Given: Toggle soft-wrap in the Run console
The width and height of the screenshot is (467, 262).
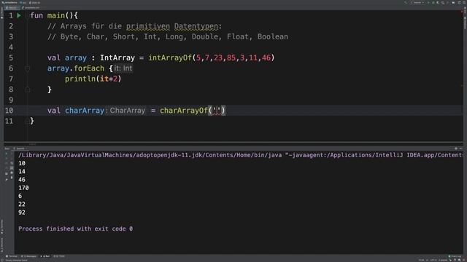Looking at the screenshot, I should point(12,163).
